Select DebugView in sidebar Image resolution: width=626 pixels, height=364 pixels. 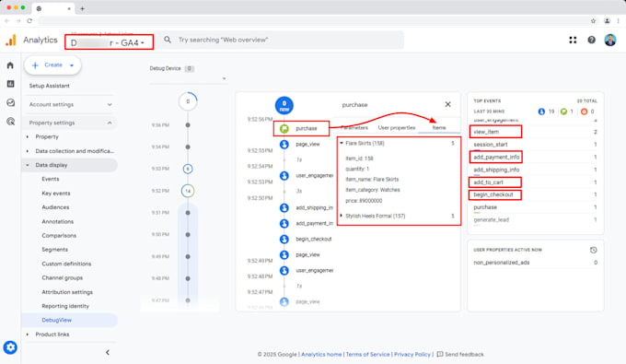click(x=57, y=320)
